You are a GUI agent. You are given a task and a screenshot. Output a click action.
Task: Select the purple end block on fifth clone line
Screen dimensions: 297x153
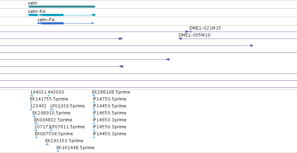(168, 59)
